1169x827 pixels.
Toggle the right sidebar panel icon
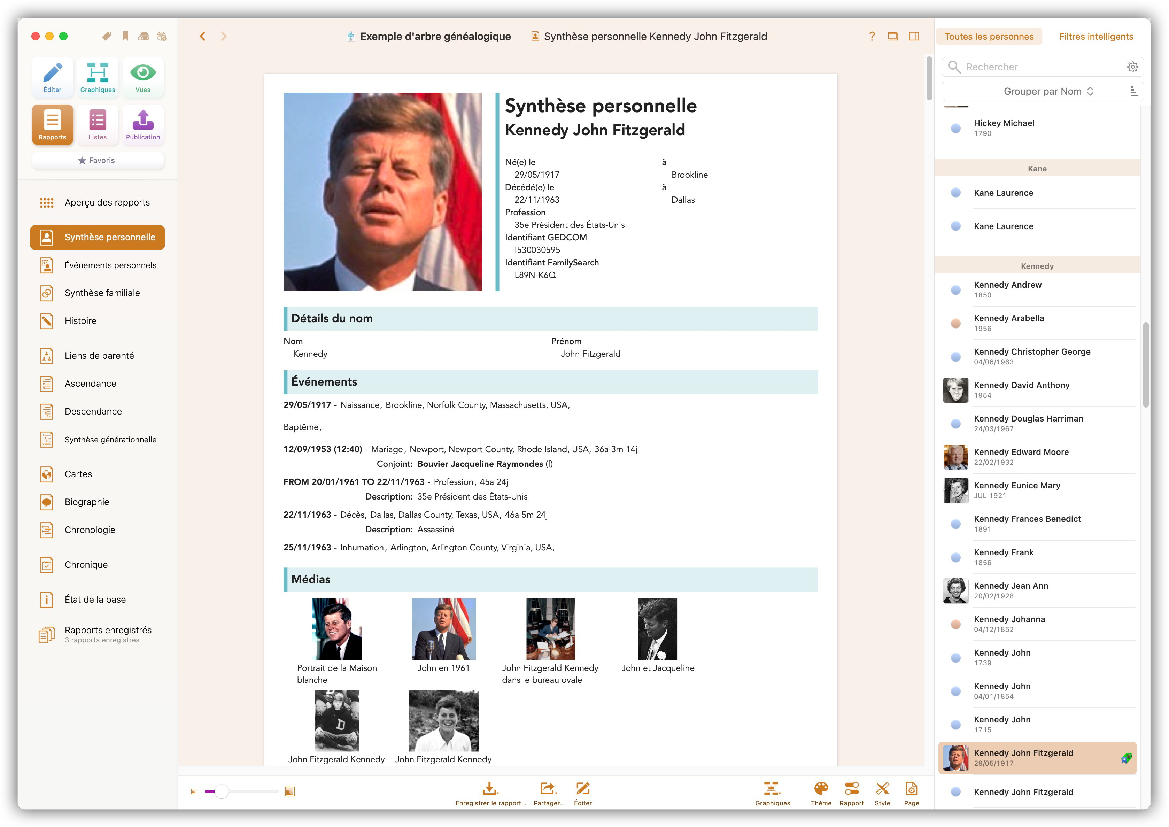(x=914, y=36)
